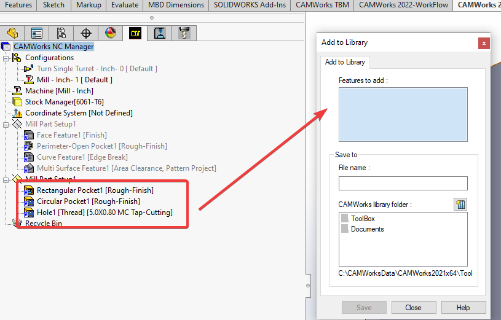
Task: Click the Mill - Inch- 1 configuration icon
Action: pos(29,79)
